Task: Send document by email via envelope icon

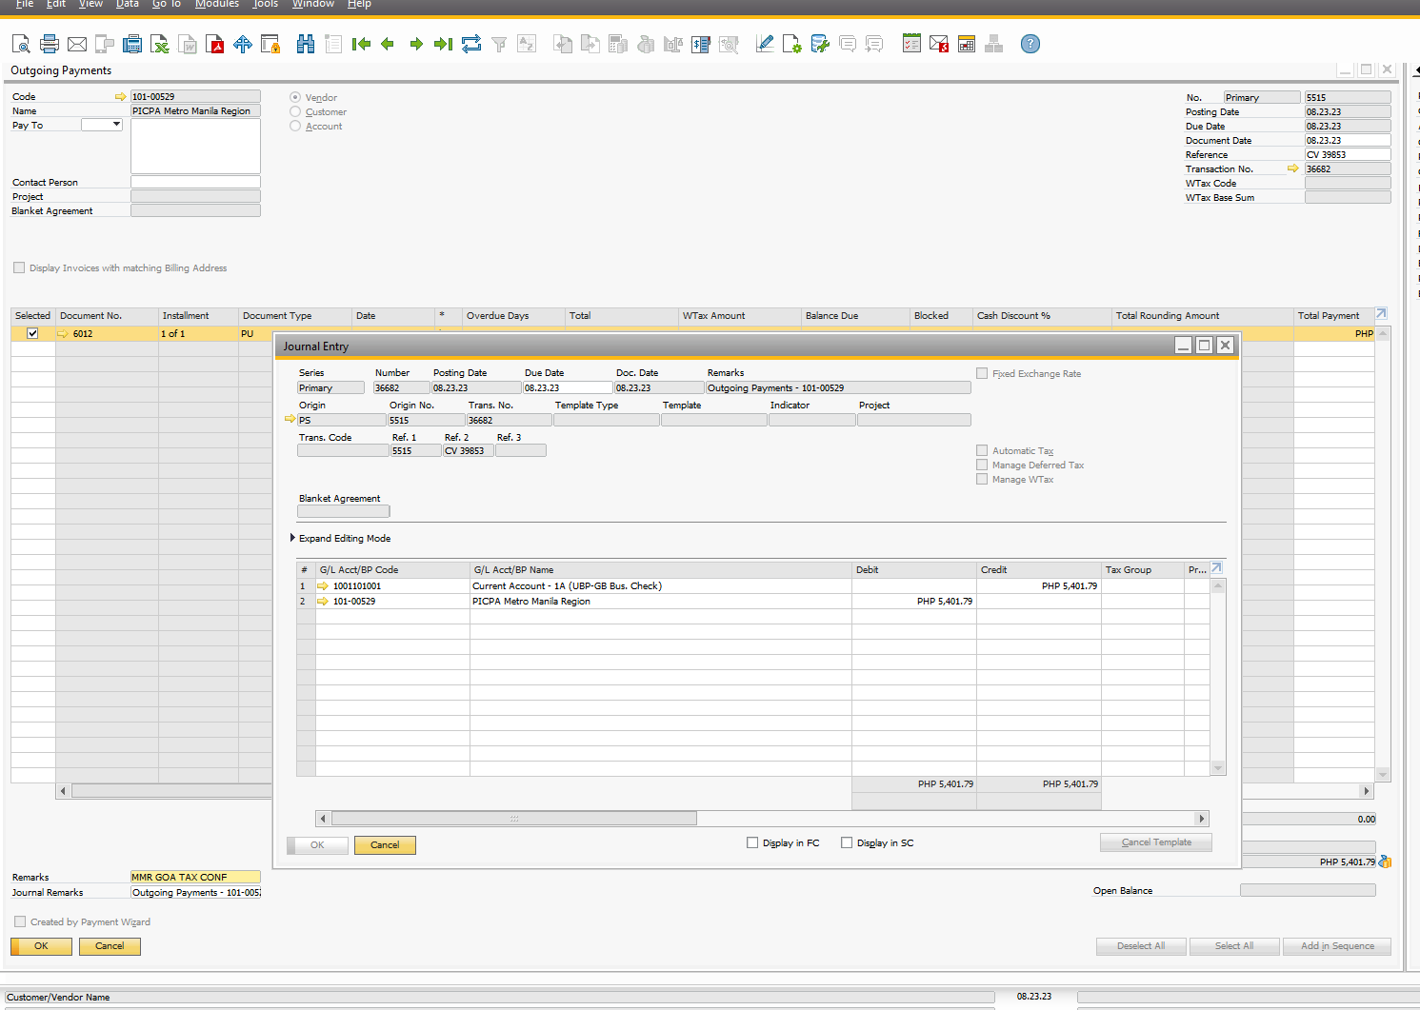Action: tap(77, 44)
